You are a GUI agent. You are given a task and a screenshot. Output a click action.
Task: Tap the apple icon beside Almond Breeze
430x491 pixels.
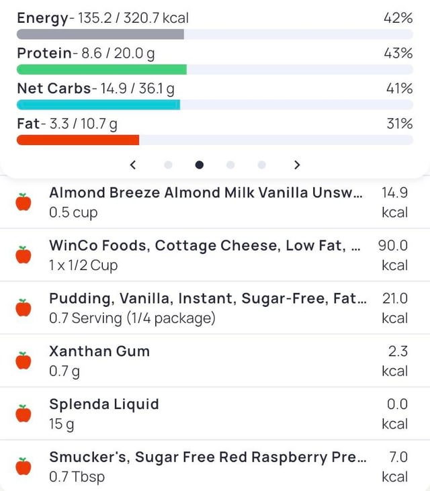24,202
